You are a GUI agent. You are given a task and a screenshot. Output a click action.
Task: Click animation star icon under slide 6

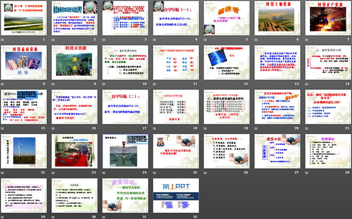coord(256,40)
